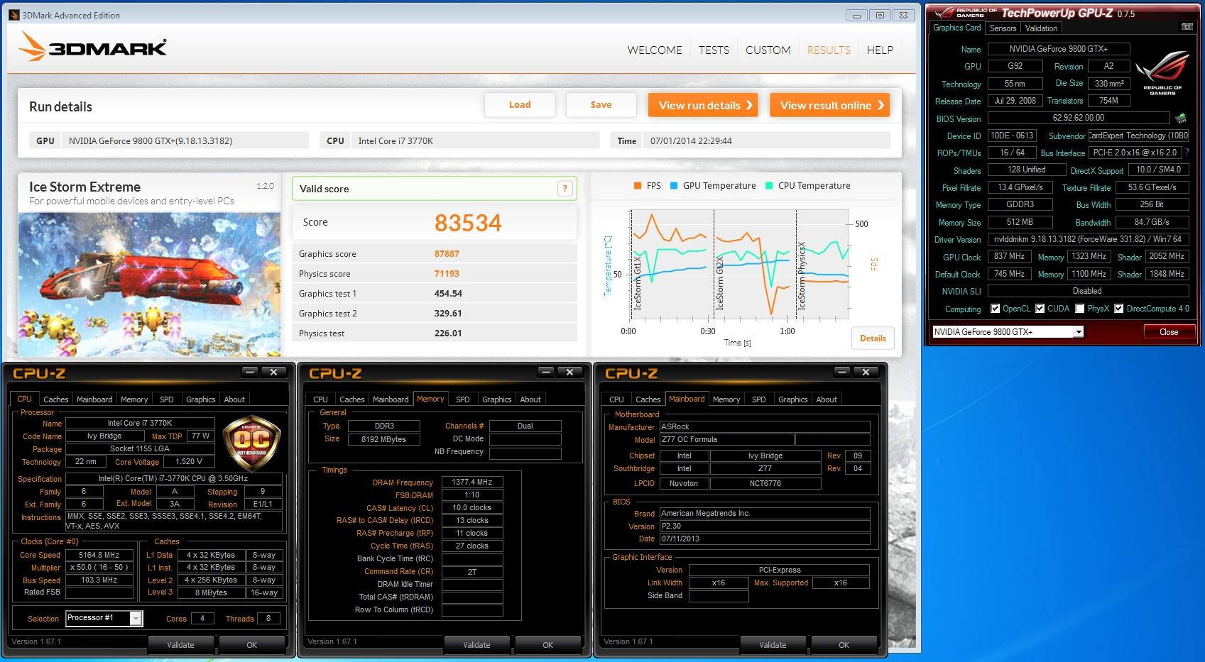
Task: Click the ROG logo in GPU-Z
Action: click(x=1162, y=73)
